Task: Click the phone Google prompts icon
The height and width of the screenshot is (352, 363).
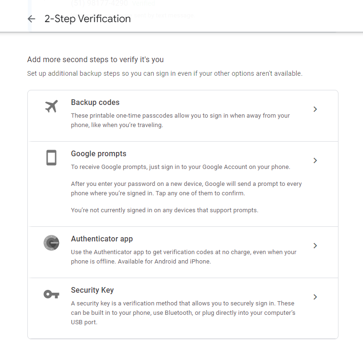Action: 51,158
